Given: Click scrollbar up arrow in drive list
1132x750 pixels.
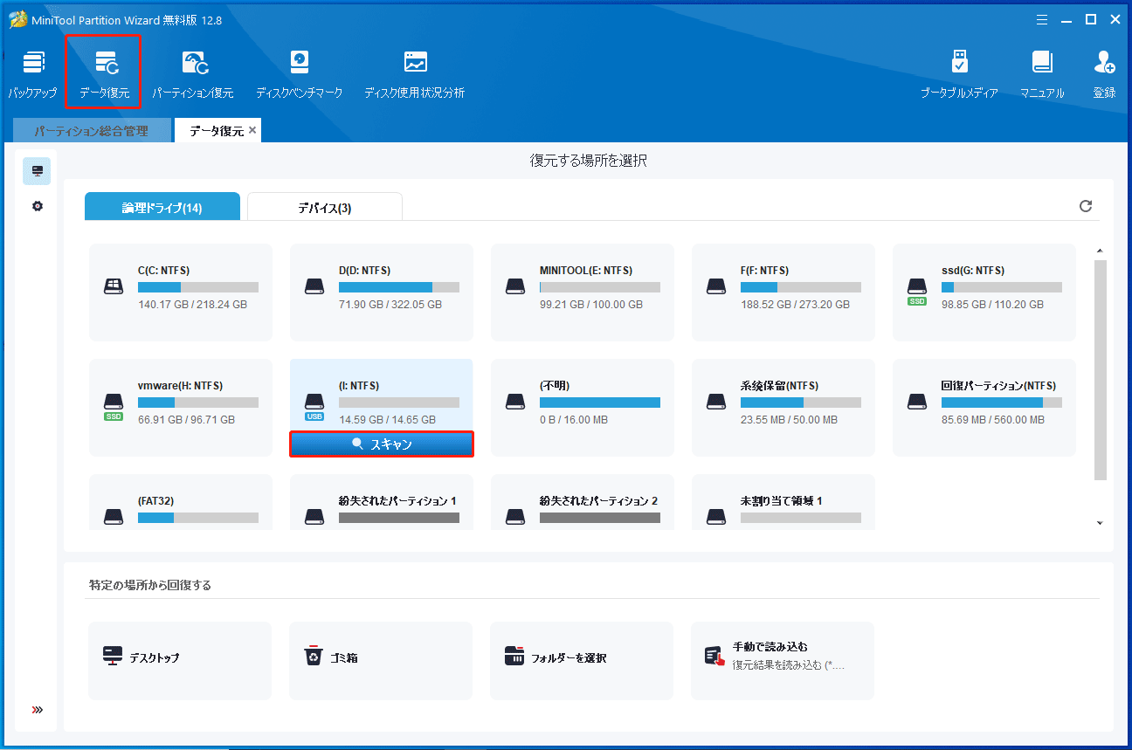Looking at the screenshot, I should point(1100,251).
